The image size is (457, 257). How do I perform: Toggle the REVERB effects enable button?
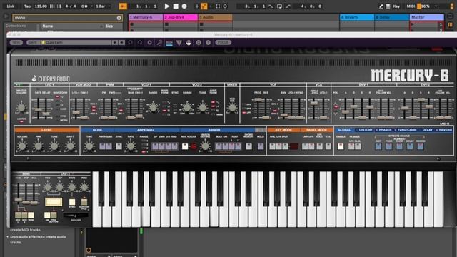pyautogui.click(x=421, y=146)
